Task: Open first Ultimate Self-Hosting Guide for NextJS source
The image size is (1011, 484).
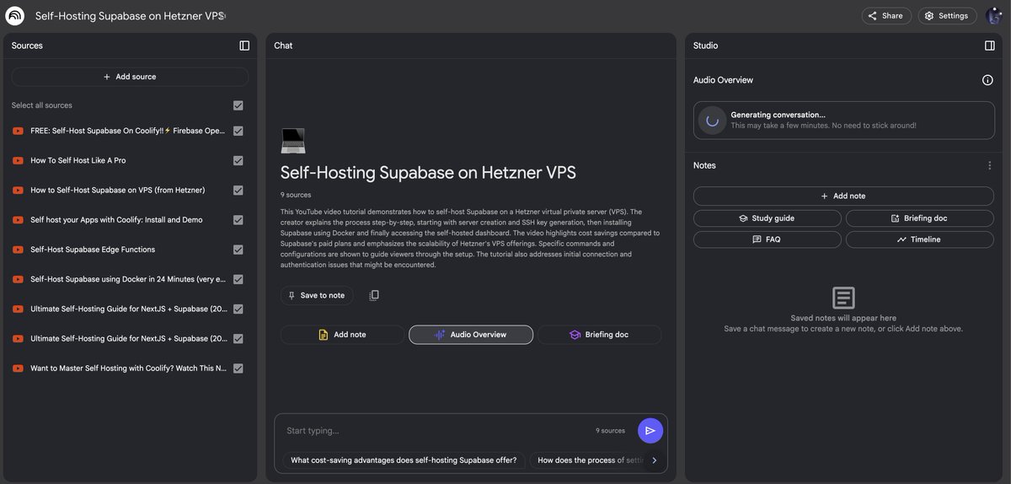Action: 129,309
